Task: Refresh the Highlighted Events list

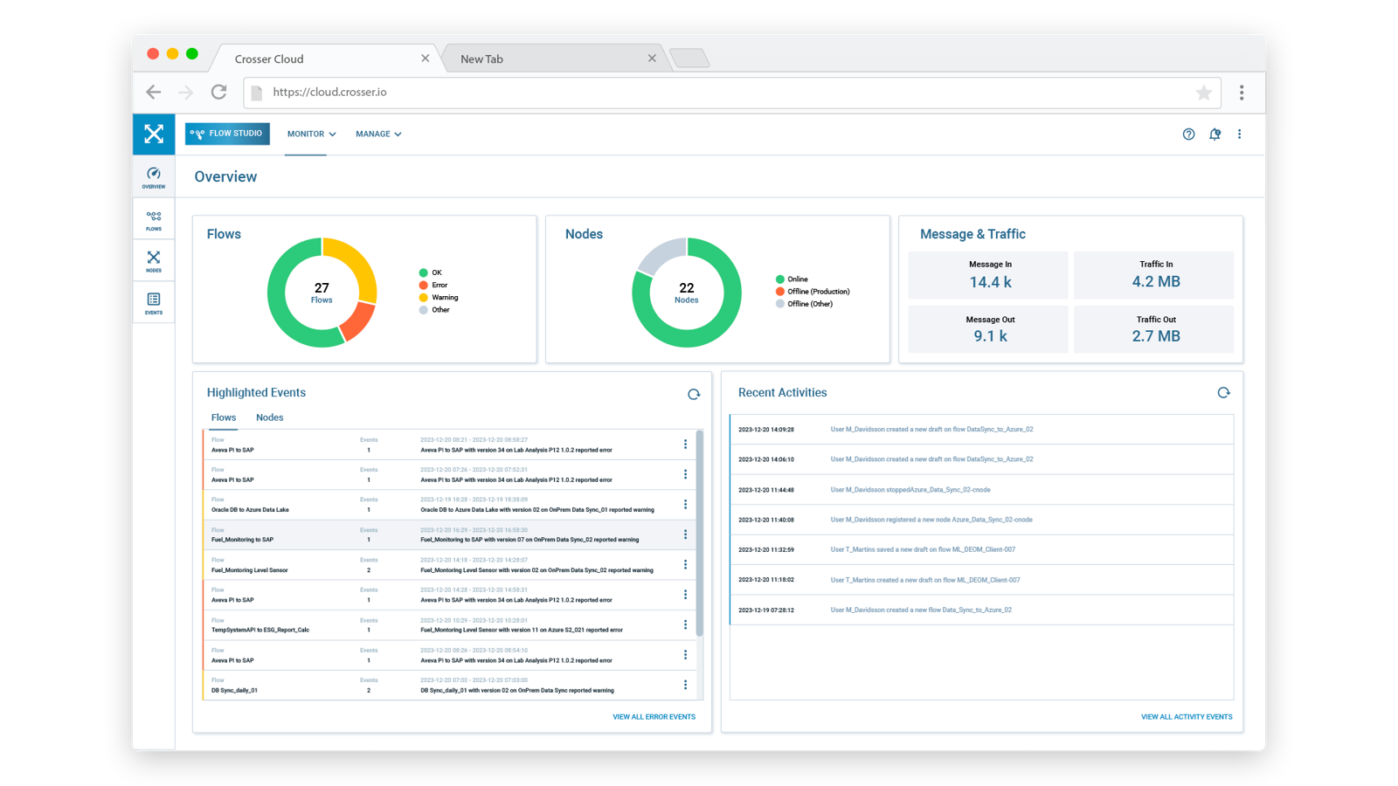Action: [695, 393]
